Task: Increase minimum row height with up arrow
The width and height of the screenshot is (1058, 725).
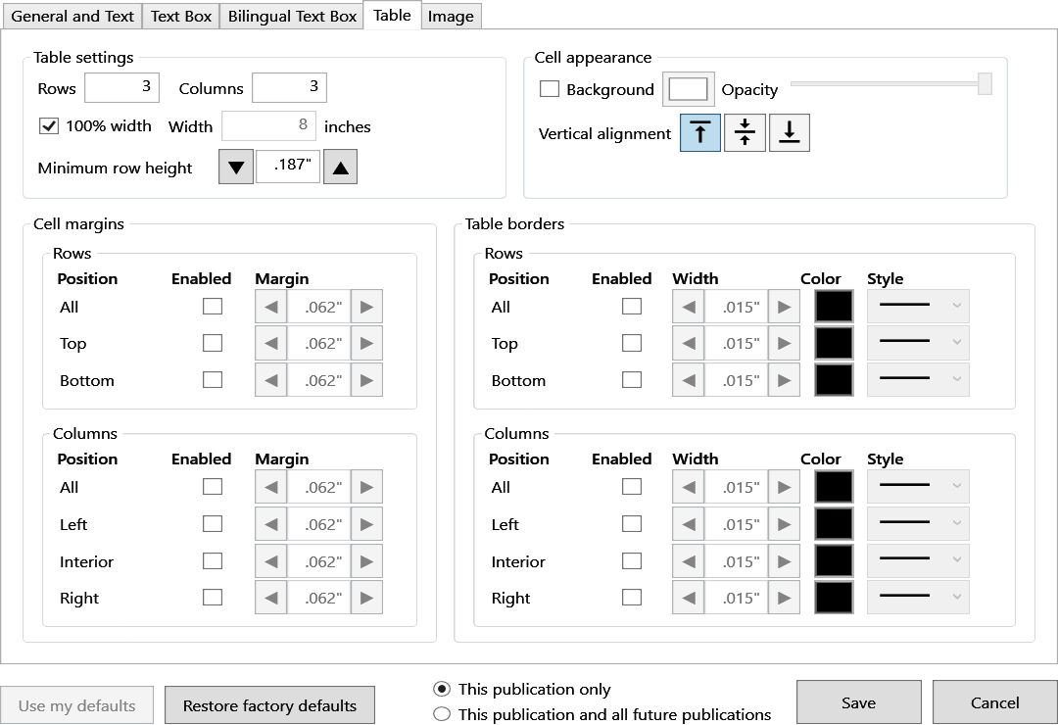Action: 341,168
